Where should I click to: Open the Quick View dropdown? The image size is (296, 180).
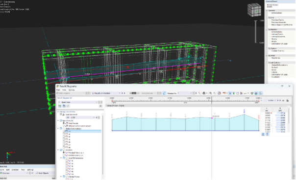click(x=97, y=102)
